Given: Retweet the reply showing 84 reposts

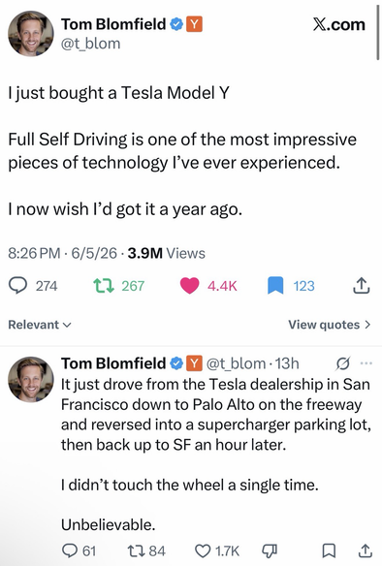Looking at the screenshot, I should tap(137, 550).
